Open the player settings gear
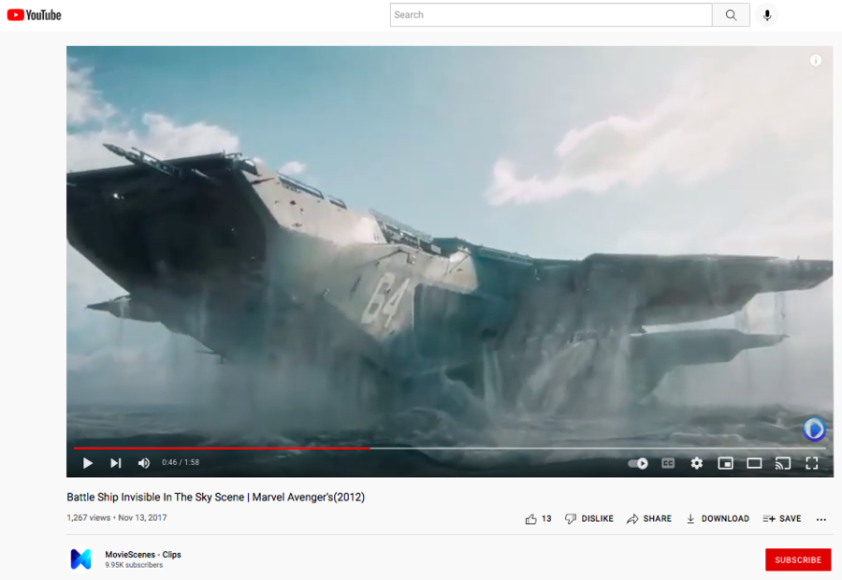 coord(696,463)
